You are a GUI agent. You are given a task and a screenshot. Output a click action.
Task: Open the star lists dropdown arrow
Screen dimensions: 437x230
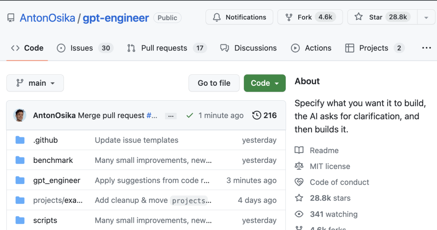(426, 17)
